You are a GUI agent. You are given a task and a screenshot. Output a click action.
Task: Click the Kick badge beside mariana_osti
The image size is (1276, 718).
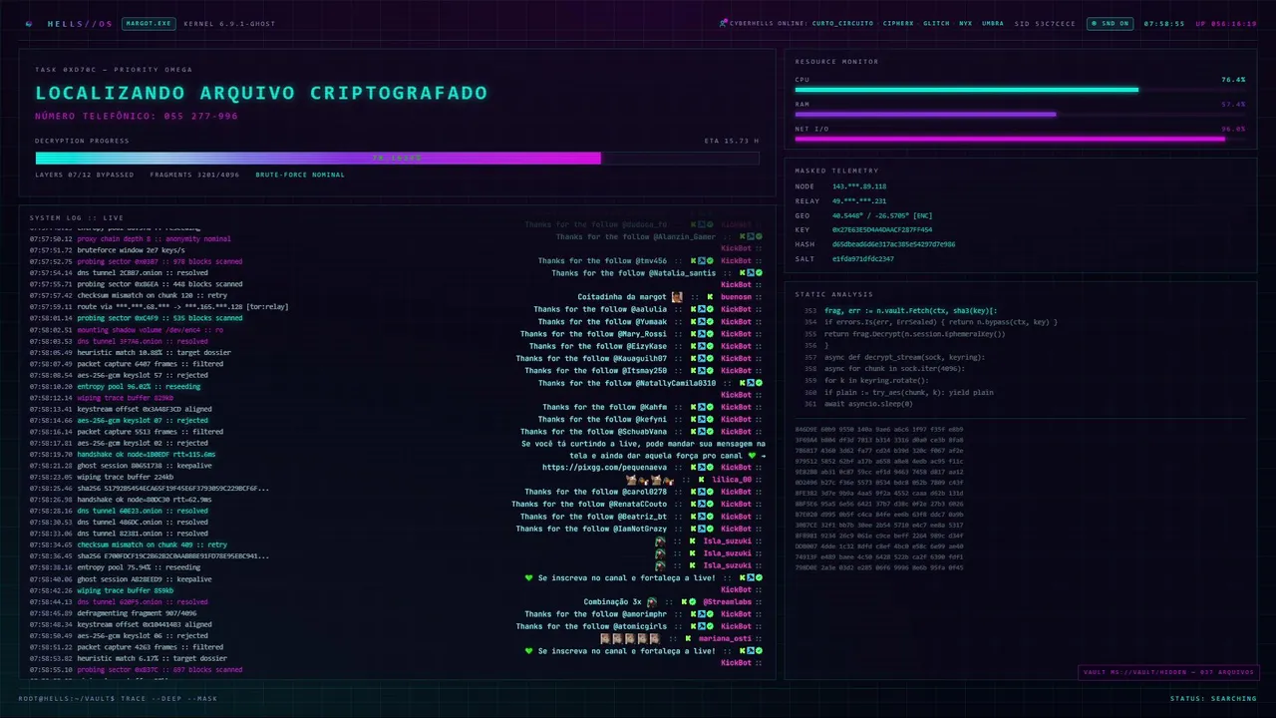[x=688, y=638]
